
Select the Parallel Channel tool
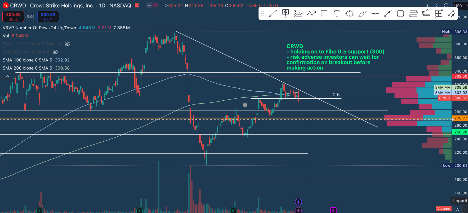pos(452,13)
